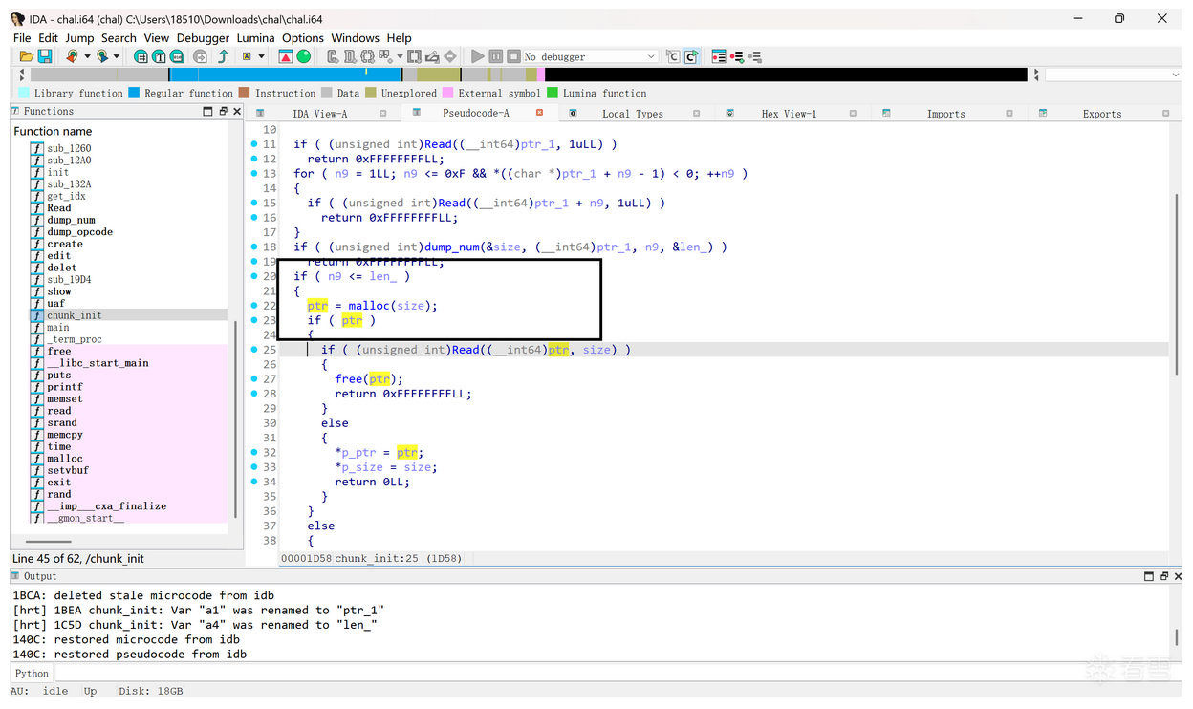This screenshot has width=1193, height=709.
Task: Click the save database floppy icon
Action: click(x=44, y=57)
